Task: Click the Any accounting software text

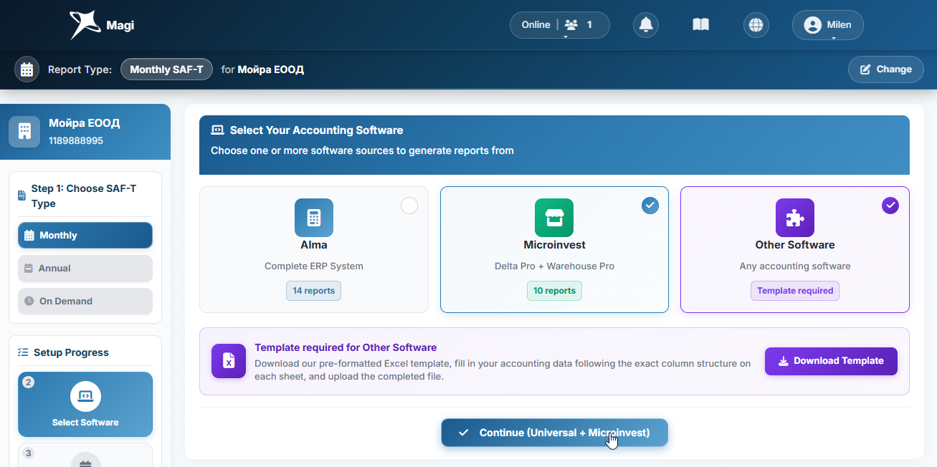Action: (x=795, y=266)
